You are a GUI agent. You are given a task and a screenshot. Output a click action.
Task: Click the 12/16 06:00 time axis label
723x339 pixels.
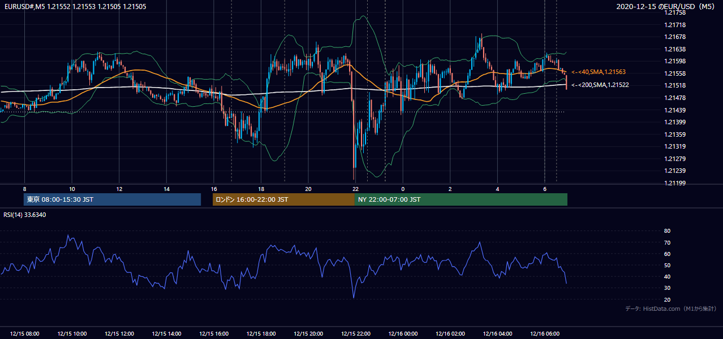545,334
